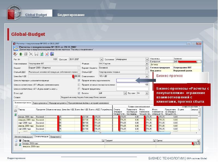Open the 'Предоплата' tab
Image resolution: width=218 pixels, height=163 pixels.
pyautogui.click(x=55, y=137)
